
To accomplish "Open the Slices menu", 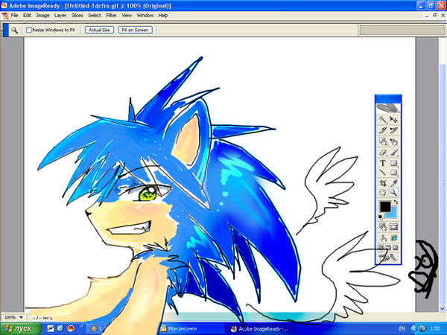I will pos(77,16).
